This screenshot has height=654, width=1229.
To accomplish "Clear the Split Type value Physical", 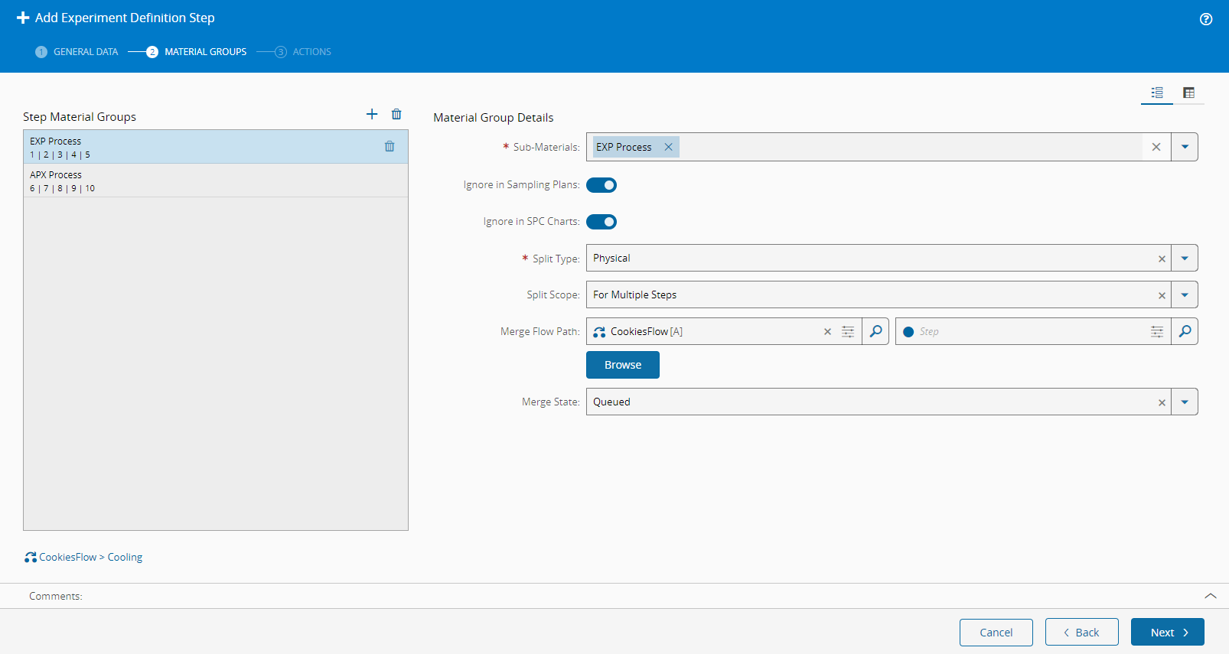I will click(x=1162, y=259).
